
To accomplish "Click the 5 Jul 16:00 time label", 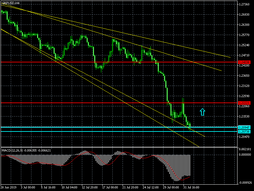I will pos(48,187).
